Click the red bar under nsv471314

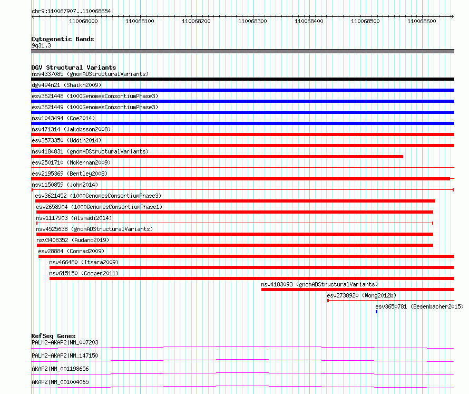click(242, 134)
